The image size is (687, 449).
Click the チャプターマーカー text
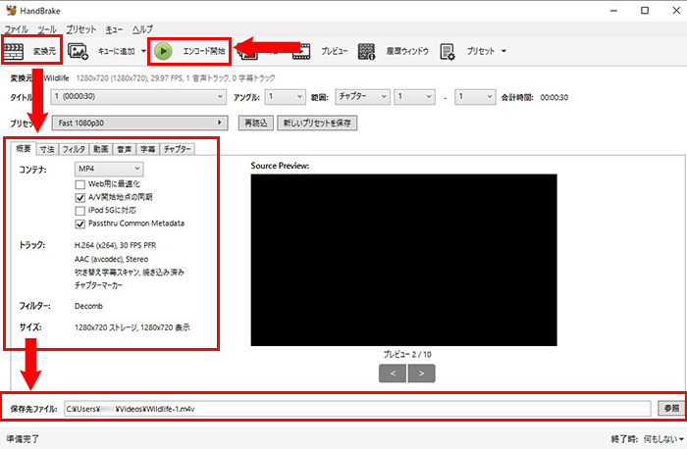click(98, 285)
